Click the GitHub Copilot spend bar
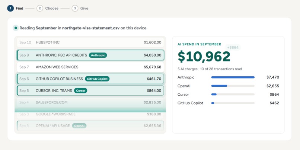 pos(233,103)
